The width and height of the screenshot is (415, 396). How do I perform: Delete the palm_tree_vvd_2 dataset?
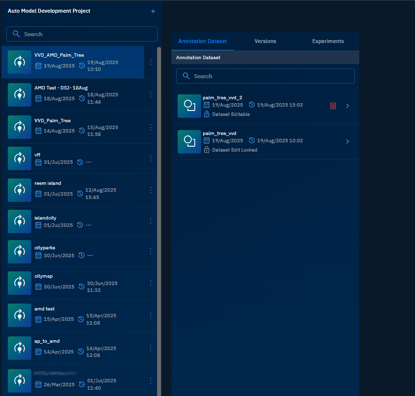[333, 106]
